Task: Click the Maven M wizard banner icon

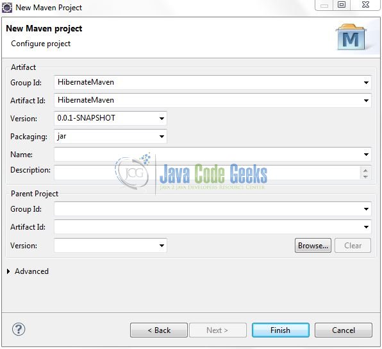Action: tap(351, 37)
